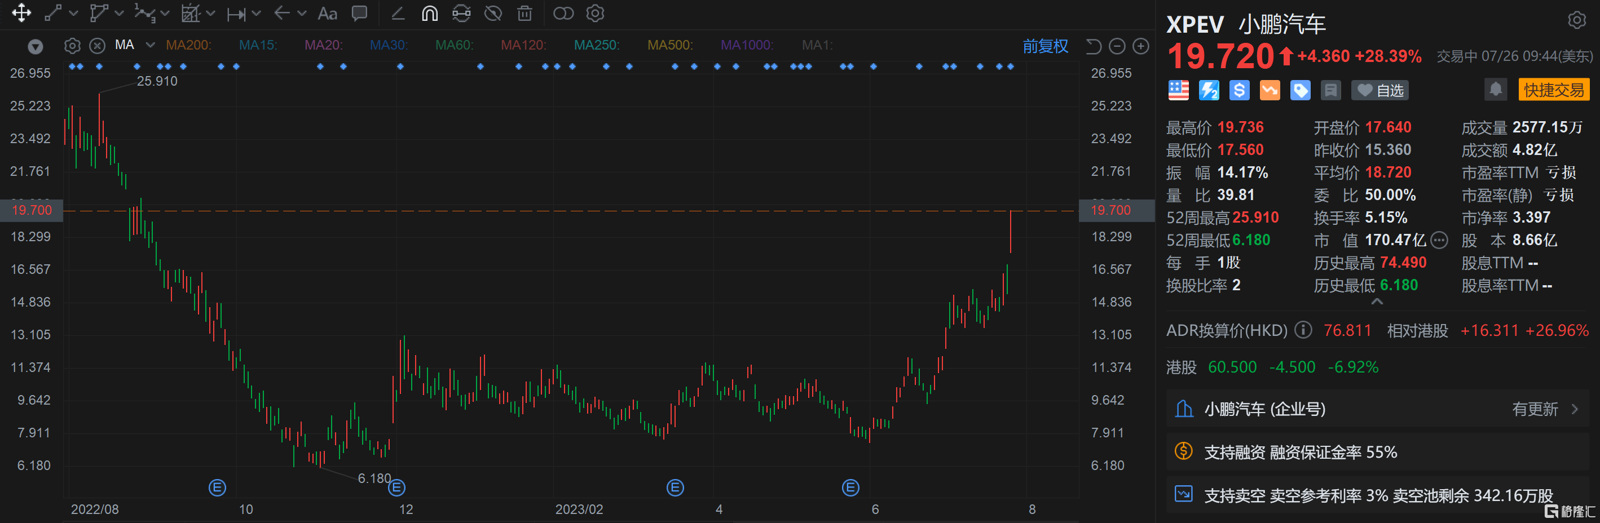This screenshot has width=1600, height=523.
Task: Set a price alert with bell
Action: [1496, 90]
